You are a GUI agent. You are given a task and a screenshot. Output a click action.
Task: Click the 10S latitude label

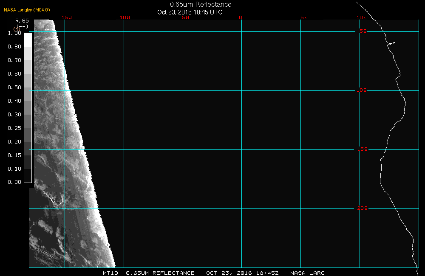(x=361, y=90)
